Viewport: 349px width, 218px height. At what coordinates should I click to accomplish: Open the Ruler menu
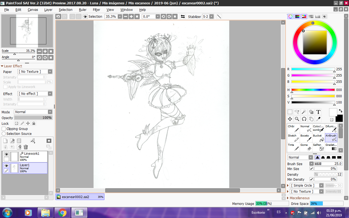[83, 10]
